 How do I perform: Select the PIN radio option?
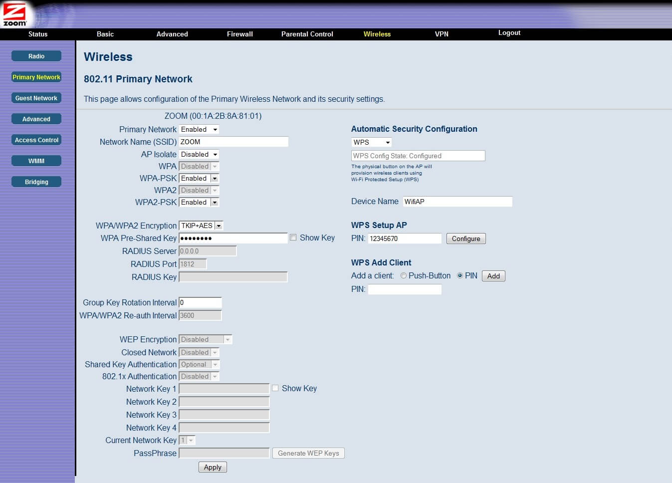coord(460,276)
